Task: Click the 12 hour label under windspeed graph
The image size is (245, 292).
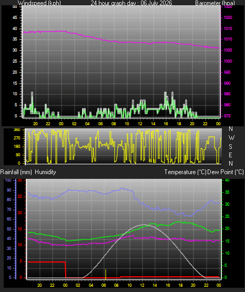Action: tap(140, 124)
